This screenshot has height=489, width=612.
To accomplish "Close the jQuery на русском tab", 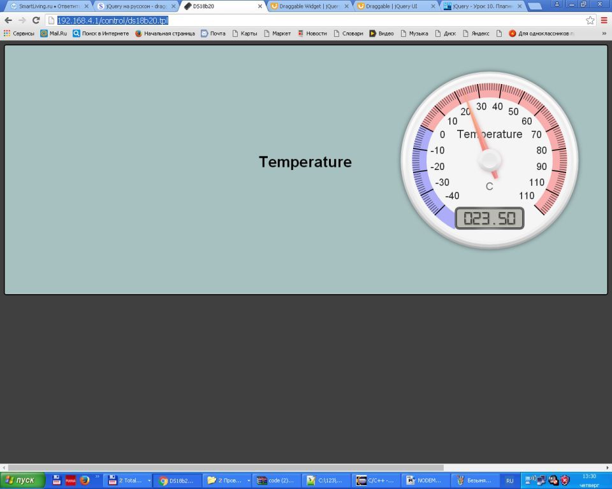I will coord(173,6).
